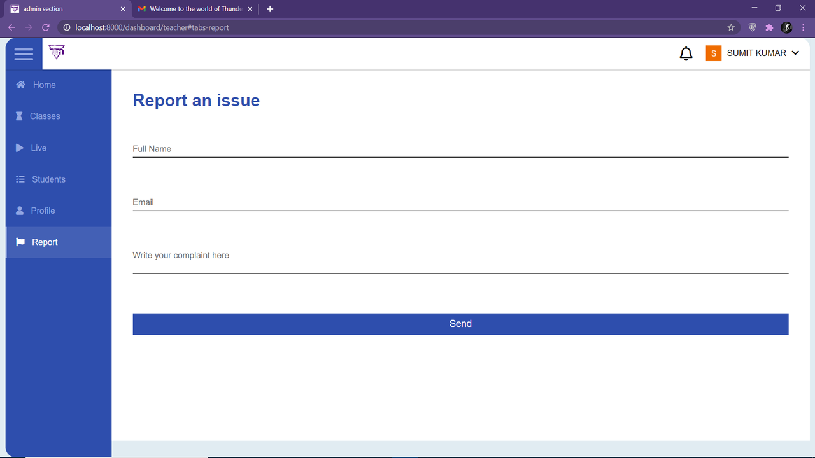The width and height of the screenshot is (815, 458).
Task: Close the admin section tab
Action: (x=123, y=9)
